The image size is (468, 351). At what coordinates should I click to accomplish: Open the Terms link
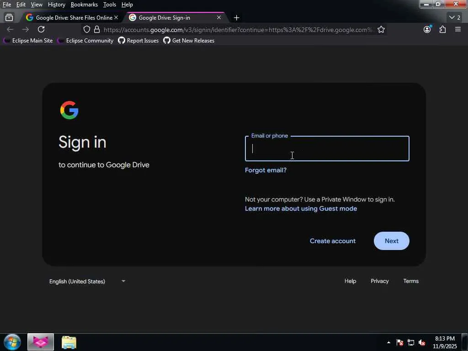(411, 281)
